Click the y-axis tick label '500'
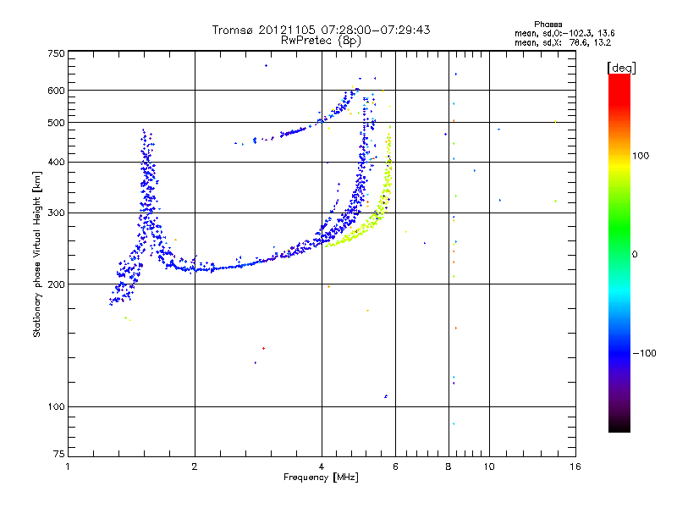 [x=56, y=123]
